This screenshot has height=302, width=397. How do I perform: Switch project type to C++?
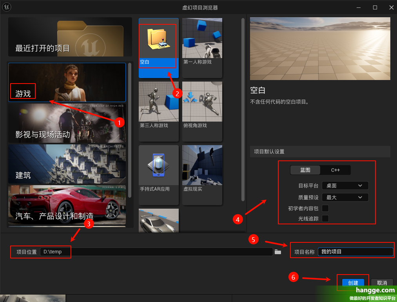pos(335,170)
